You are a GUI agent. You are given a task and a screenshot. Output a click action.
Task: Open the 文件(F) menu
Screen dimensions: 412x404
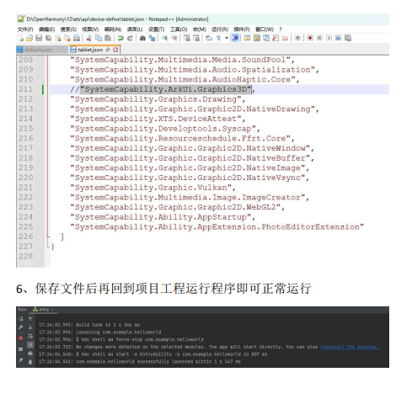25,29
